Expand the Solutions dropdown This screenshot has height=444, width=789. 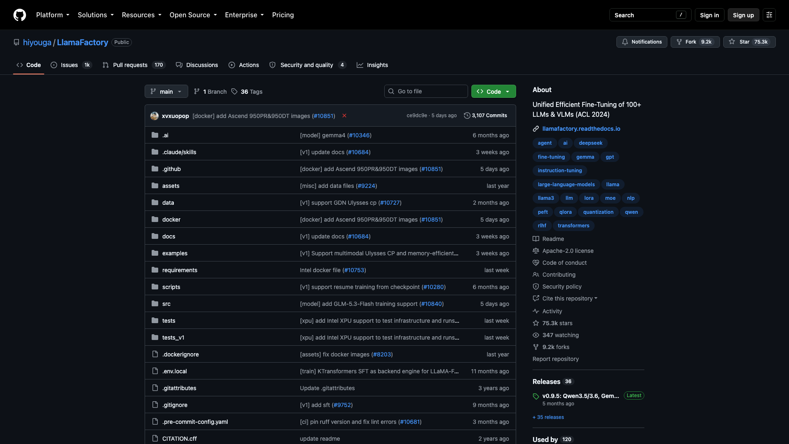(96, 15)
